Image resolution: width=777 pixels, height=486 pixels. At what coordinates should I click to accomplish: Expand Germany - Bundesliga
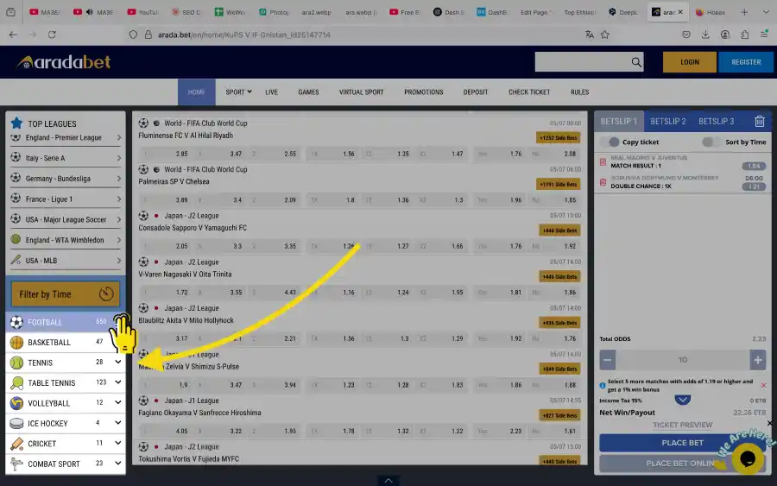coord(119,179)
